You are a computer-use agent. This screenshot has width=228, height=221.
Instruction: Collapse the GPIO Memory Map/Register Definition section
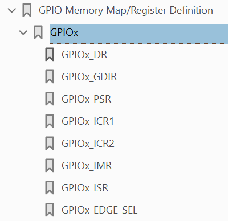point(12,10)
